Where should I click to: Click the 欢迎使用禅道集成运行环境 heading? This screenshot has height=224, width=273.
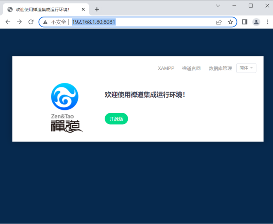point(145,95)
